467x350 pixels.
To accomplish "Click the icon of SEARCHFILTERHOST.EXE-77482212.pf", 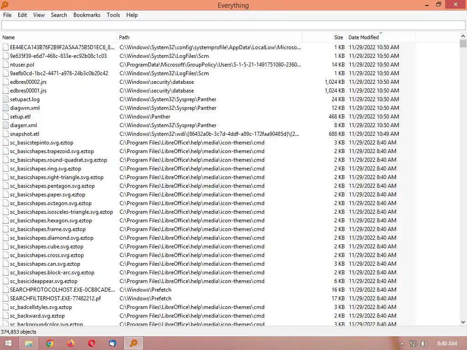I will point(5,298).
